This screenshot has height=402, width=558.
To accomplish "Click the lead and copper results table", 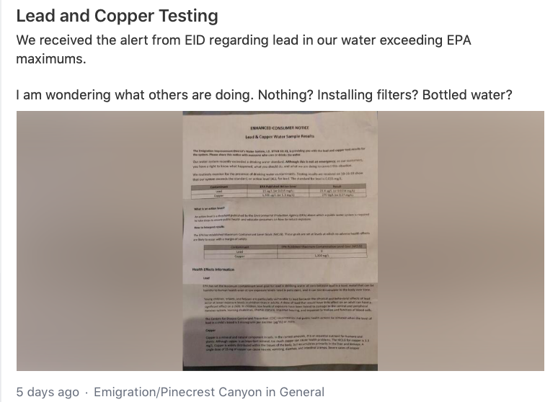I will click(x=279, y=191).
